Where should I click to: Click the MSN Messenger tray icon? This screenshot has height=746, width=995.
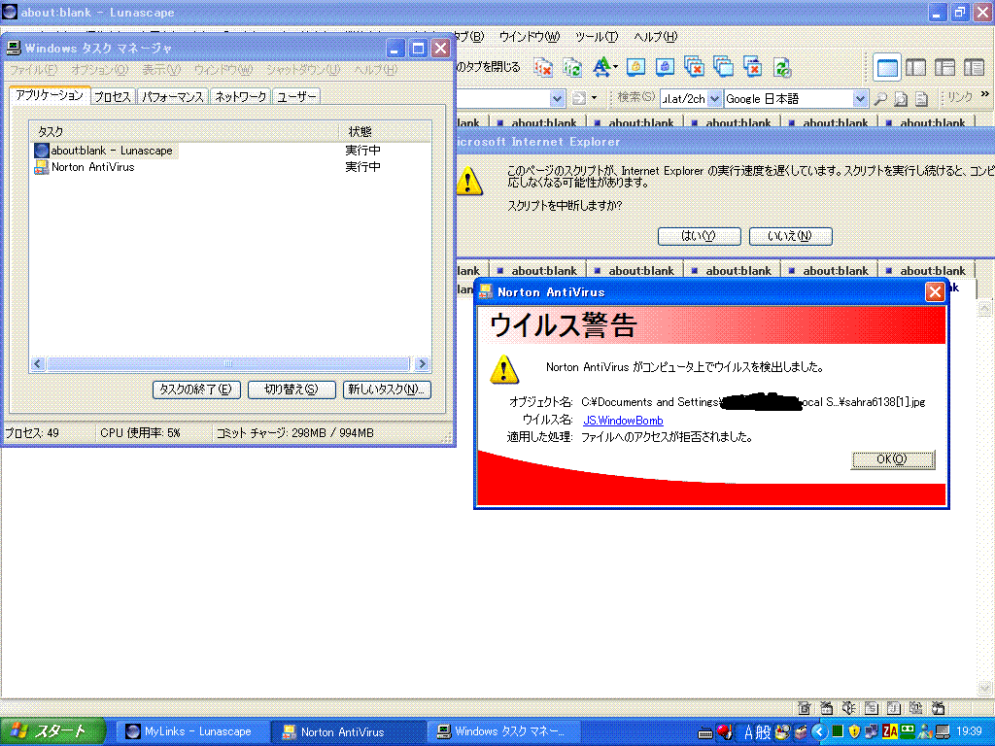[925, 732]
